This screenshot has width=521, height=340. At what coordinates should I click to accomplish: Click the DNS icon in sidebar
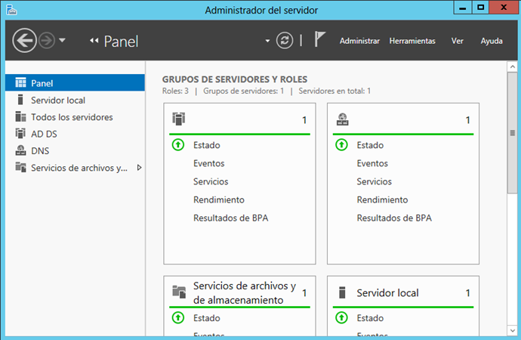(x=20, y=150)
